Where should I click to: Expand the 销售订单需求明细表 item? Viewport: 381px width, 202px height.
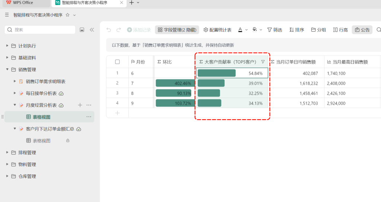point(15,81)
